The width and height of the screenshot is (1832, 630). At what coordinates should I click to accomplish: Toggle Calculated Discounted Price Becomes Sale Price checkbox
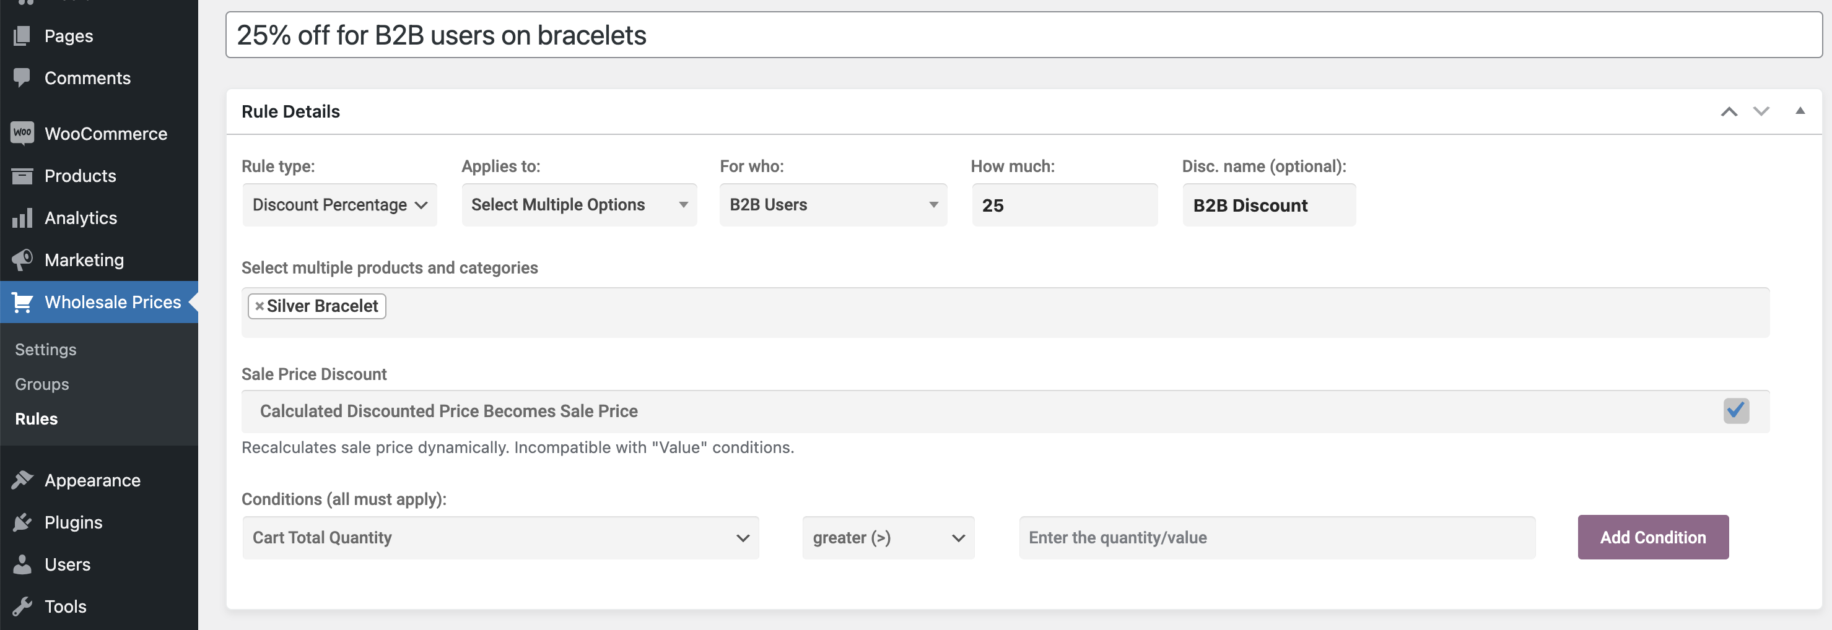[1736, 410]
